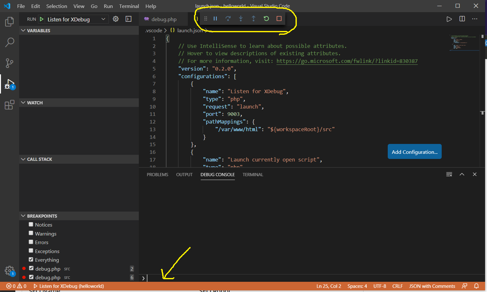Change line endings via CRLF status item
The height and width of the screenshot is (292, 487).
coord(398,286)
